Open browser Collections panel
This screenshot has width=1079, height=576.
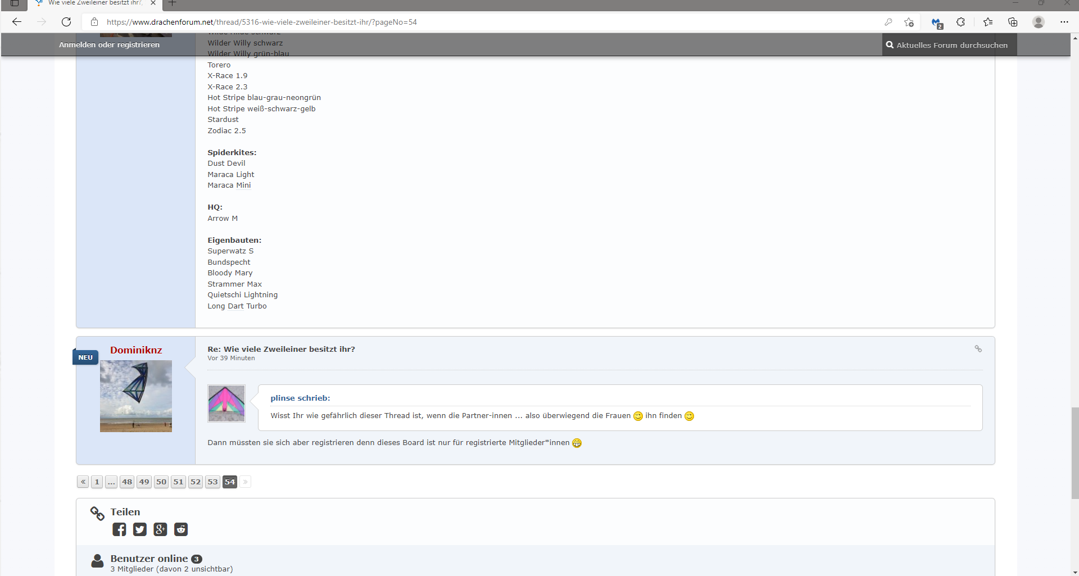[1013, 22]
